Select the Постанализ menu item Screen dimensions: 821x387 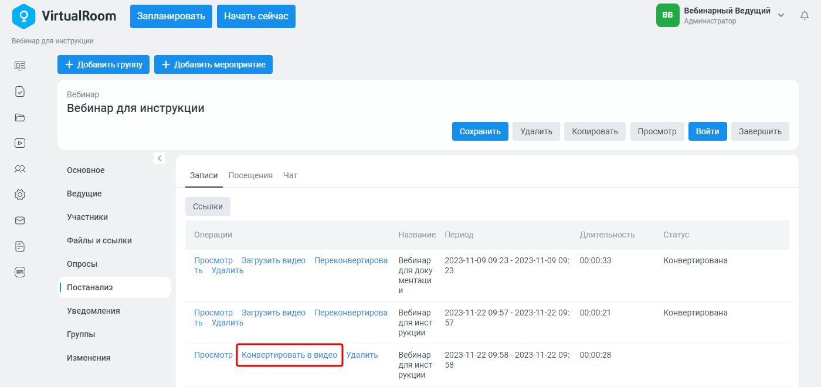click(x=114, y=287)
